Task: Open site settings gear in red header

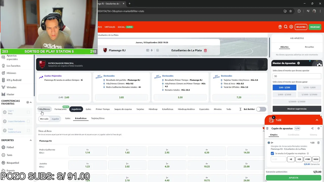Action: pos(291,27)
